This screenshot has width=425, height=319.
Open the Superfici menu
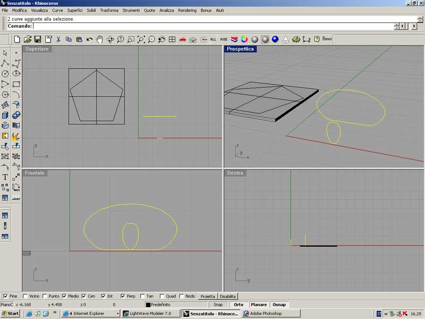click(x=74, y=10)
